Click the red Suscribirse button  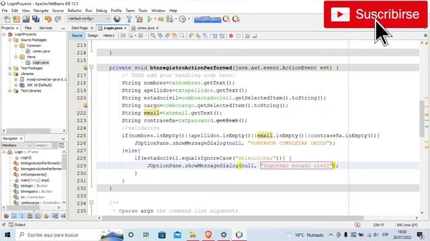375,14
